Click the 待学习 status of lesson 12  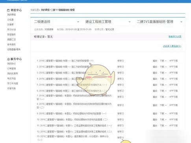coord(121,132)
